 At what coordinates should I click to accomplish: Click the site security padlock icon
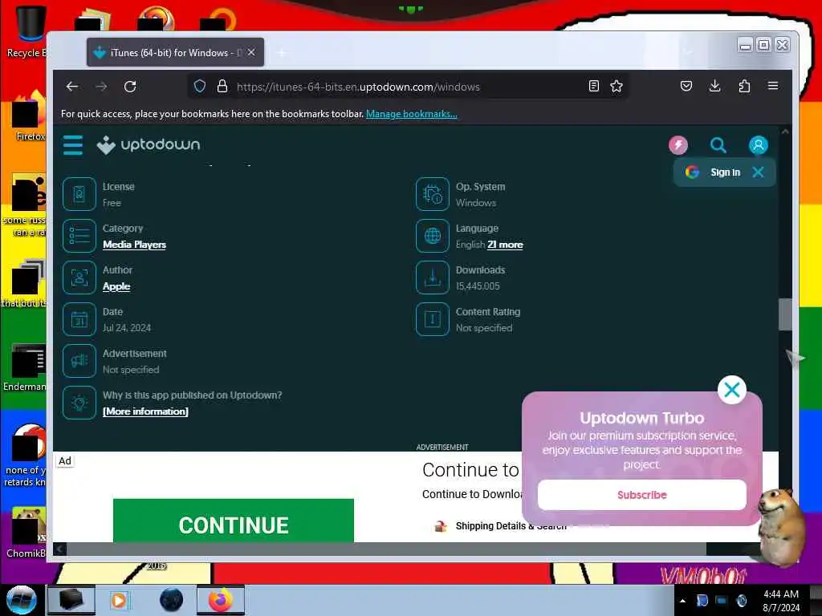point(222,87)
